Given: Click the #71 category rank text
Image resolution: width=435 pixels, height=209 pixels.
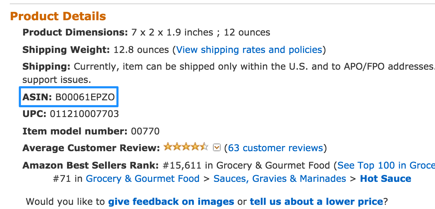Looking at the screenshot, I should click(62, 179).
